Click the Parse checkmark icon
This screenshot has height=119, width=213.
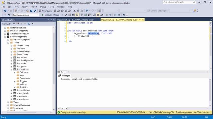[66, 15]
